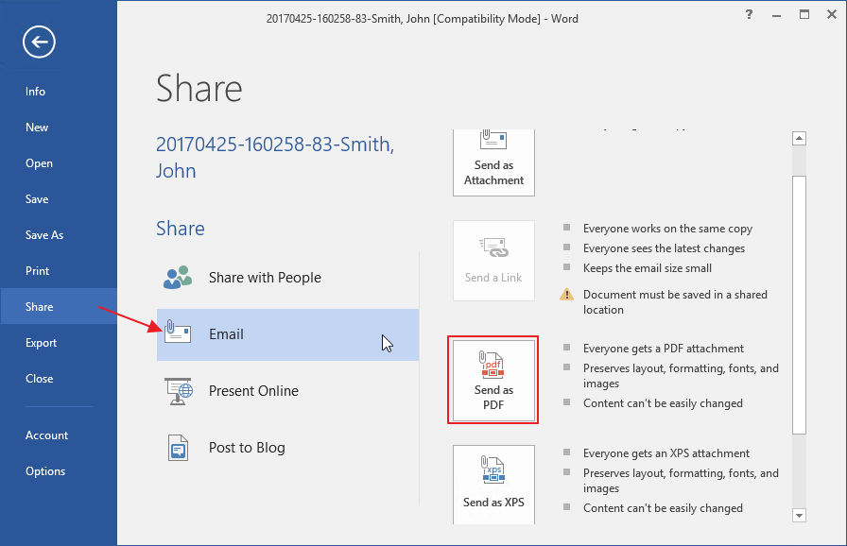Click the warning icon beside shared location note
Viewport: 847px width, 546px height.
tap(566, 294)
